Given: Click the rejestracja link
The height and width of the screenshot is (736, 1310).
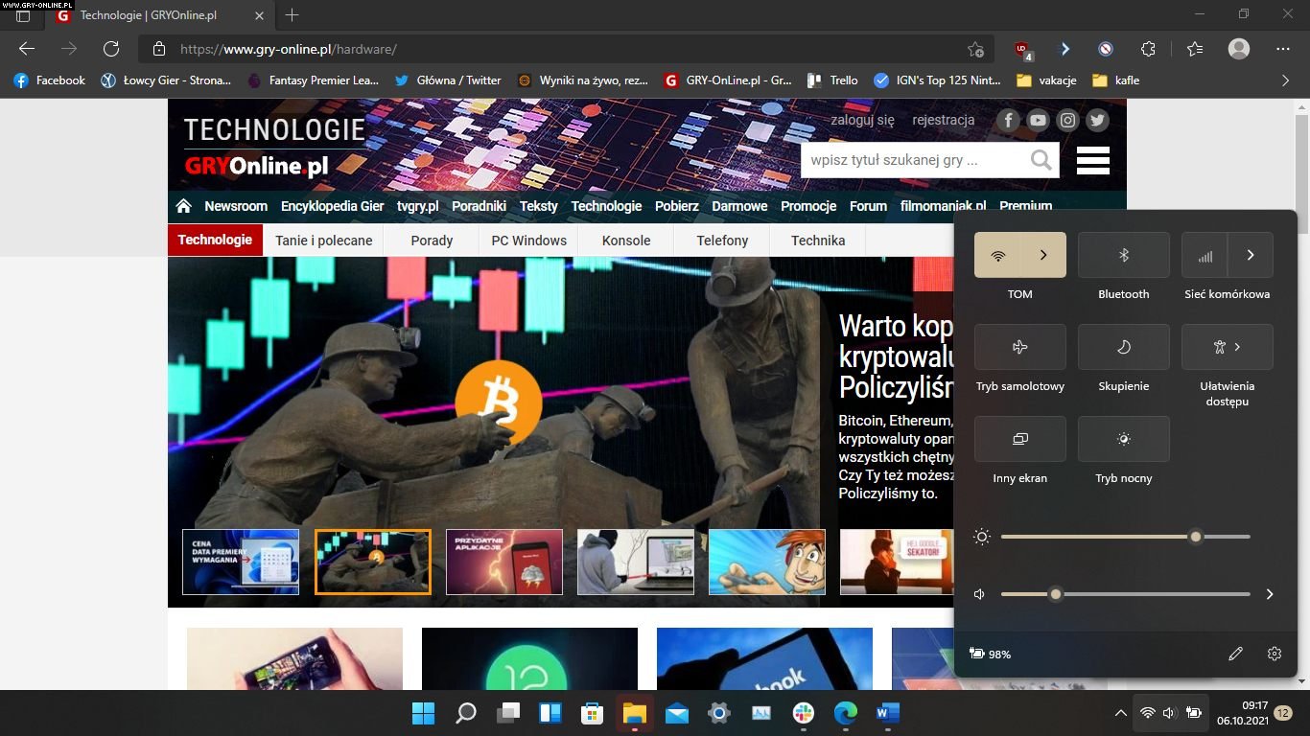Looking at the screenshot, I should 943,120.
